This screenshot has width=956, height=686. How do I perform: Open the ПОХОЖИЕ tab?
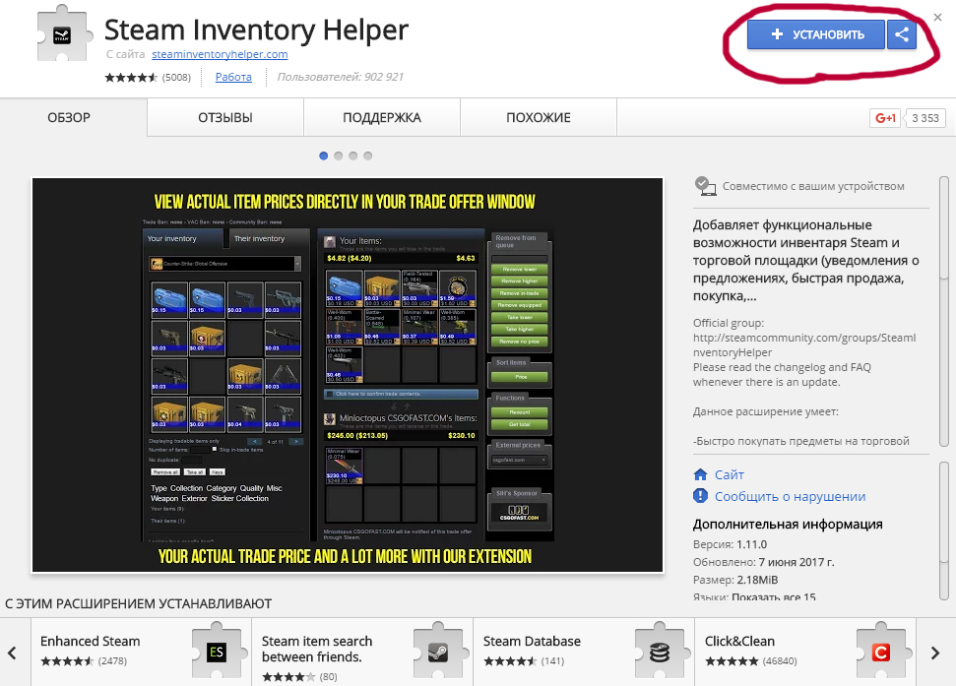click(x=539, y=117)
